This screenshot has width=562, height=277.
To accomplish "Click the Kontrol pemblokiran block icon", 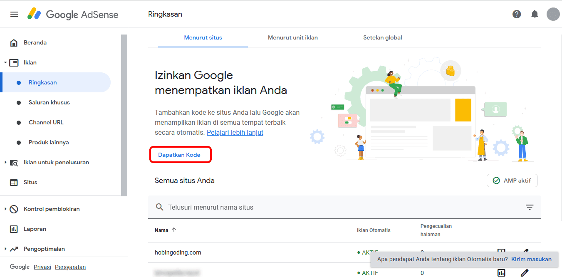I will (14, 209).
